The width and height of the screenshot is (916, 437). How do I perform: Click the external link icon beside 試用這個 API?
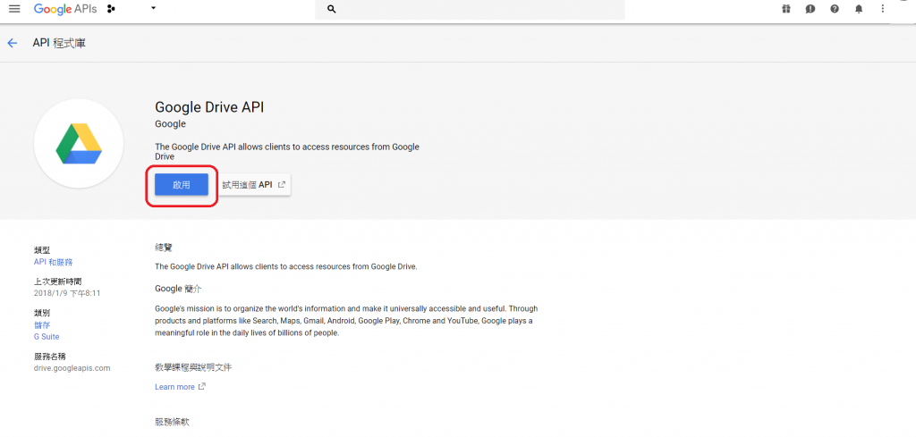pos(282,184)
